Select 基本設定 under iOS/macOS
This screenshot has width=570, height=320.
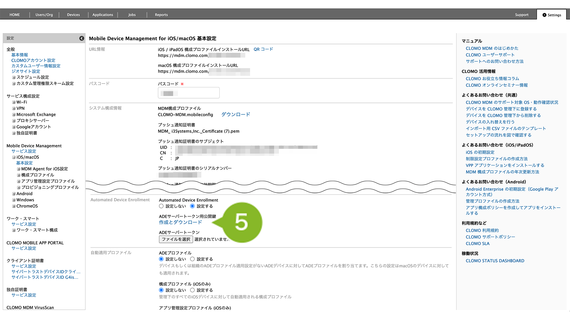[x=24, y=163]
